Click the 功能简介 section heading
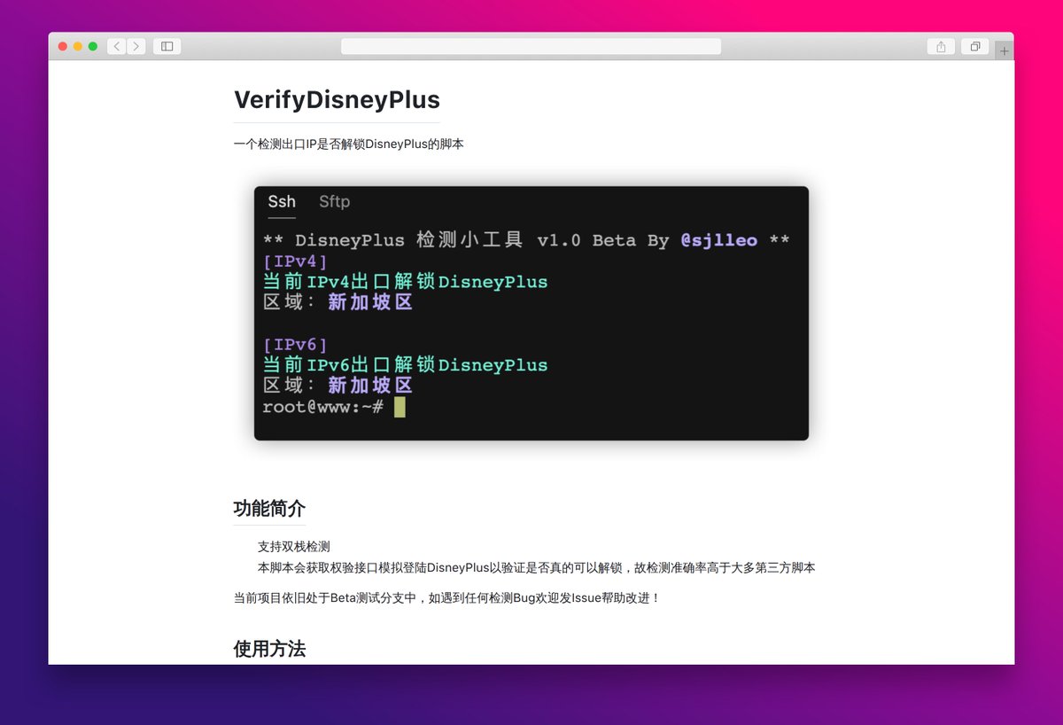The image size is (1063, 725). click(x=269, y=508)
